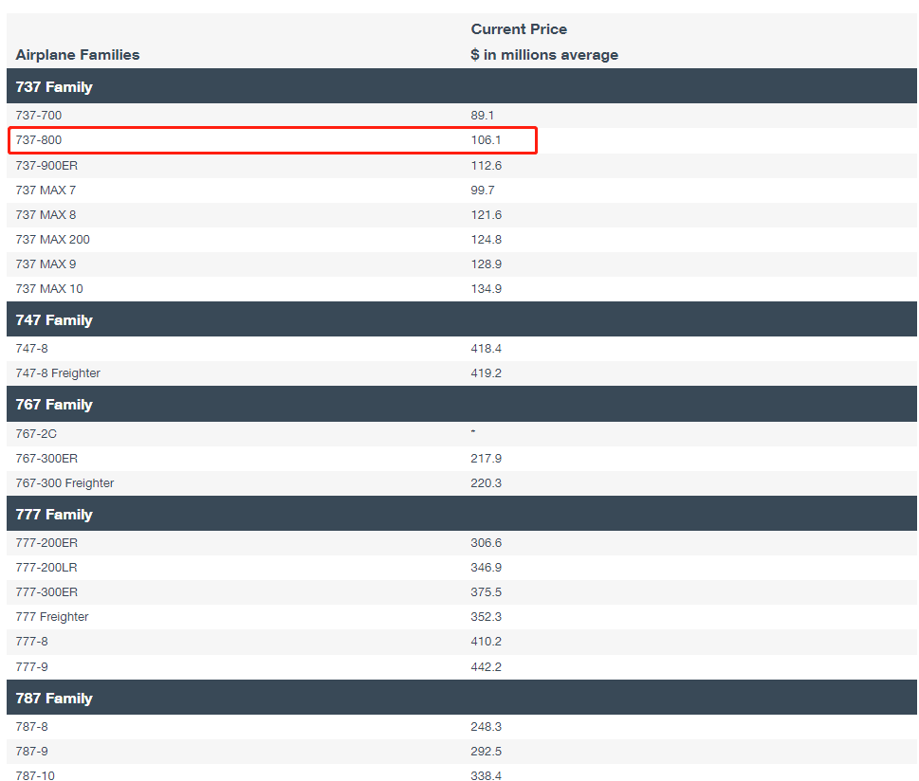The width and height of the screenshot is (919, 781).
Task: Select the 737 MAX 8 model name
Action: [x=46, y=215]
